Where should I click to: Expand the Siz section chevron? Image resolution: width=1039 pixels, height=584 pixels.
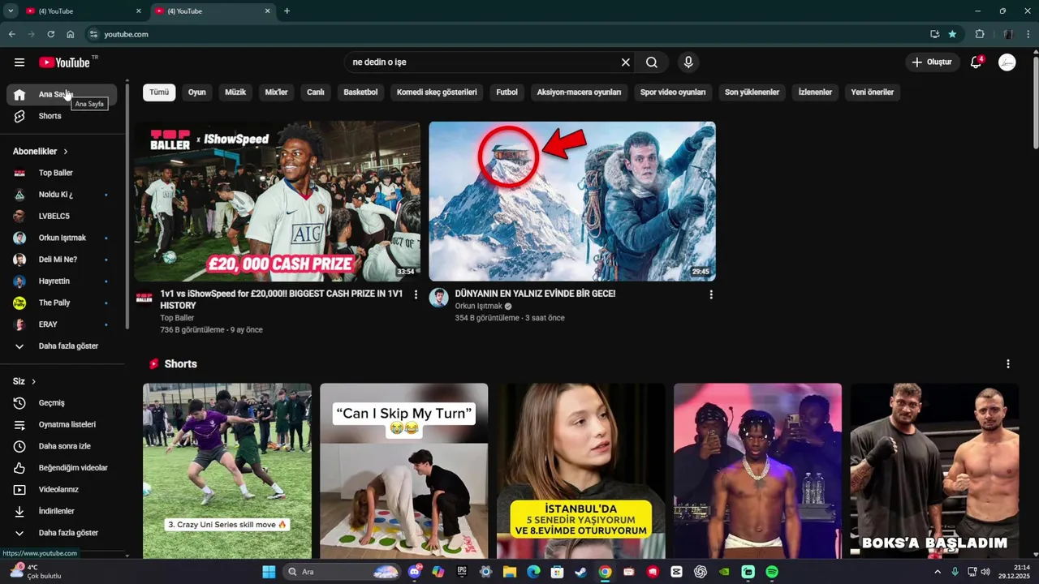coord(33,381)
